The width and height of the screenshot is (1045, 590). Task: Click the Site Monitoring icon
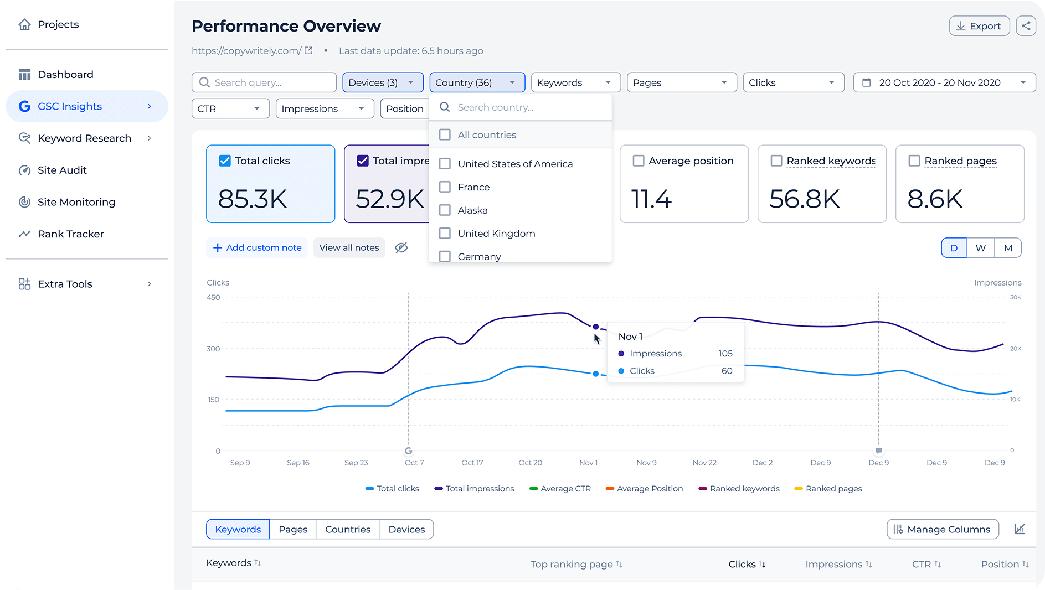click(24, 202)
